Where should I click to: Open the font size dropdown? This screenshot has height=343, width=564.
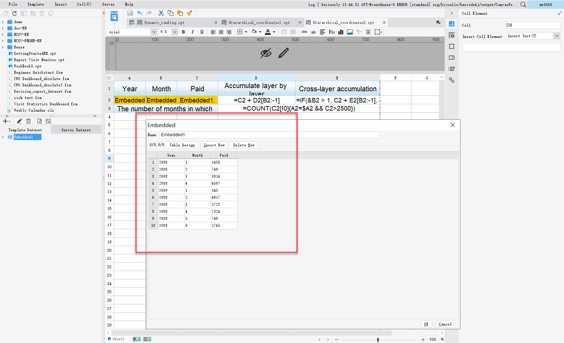click(174, 32)
